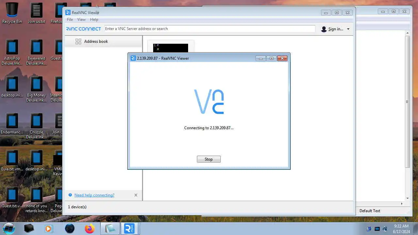
Task: Click the dark blue globe taskbar icon
Action: (x=70, y=228)
